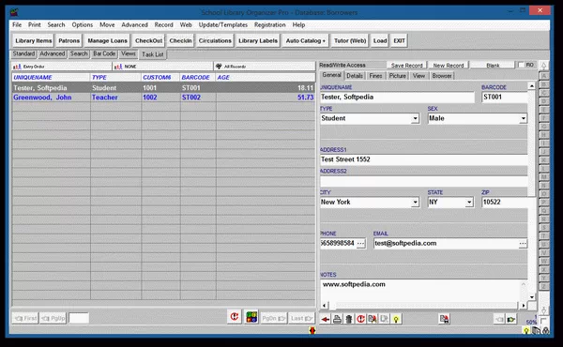Click the Patrons button

point(68,40)
